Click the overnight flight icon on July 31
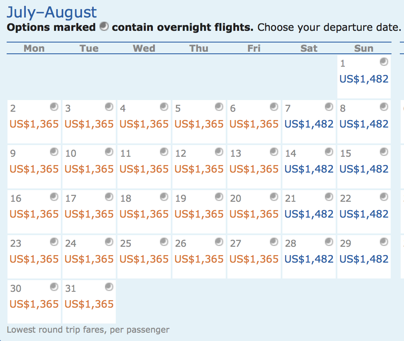Image resolution: width=404 pixels, height=341 pixels. (110, 287)
